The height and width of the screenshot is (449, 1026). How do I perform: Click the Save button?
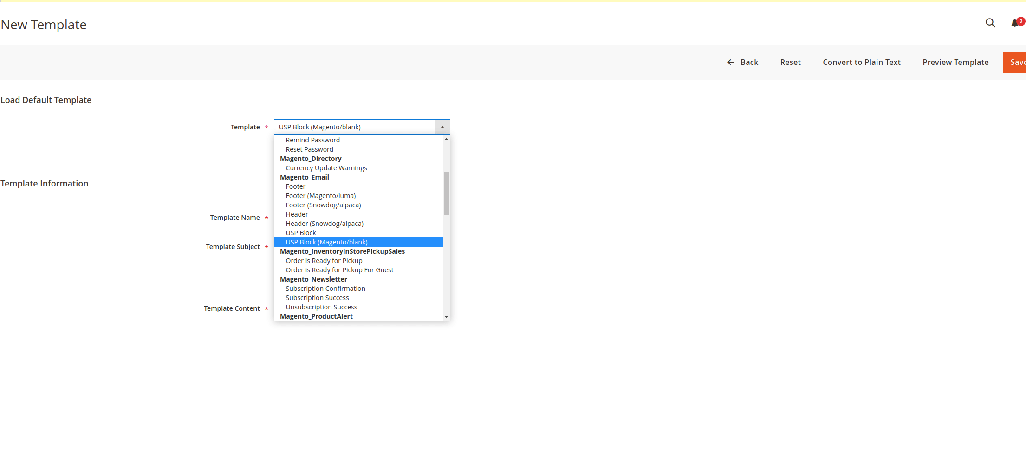click(1017, 62)
